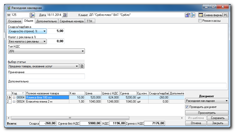This screenshot has width=235, height=132.
Task: Click discount cell -260,00 in first row
Action: coord(159,97)
